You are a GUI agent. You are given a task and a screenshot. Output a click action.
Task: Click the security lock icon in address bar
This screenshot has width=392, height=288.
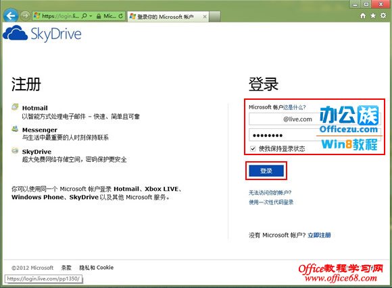point(99,16)
